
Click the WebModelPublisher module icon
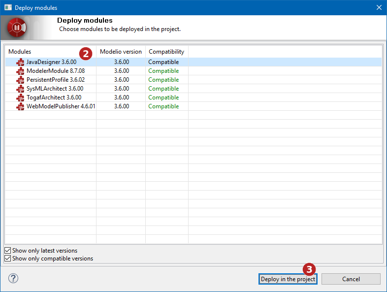click(x=20, y=106)
